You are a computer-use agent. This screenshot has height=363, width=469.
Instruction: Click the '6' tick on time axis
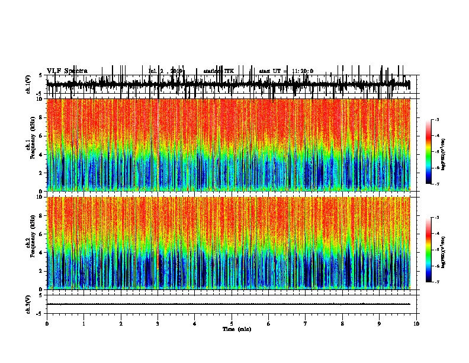pyautogui.click(x=268, y=324)
